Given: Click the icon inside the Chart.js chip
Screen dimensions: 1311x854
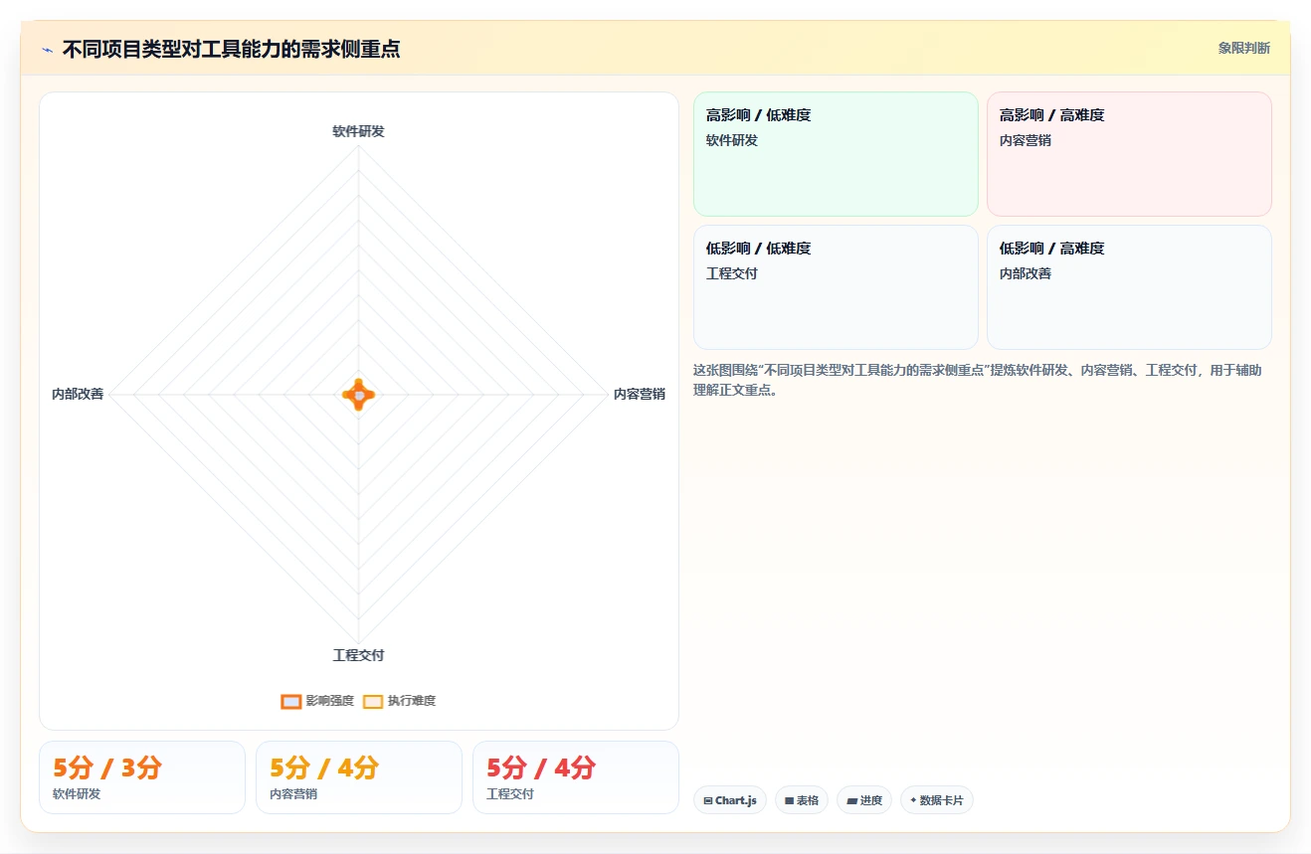Looking at the screenshot, I should 708,800.
